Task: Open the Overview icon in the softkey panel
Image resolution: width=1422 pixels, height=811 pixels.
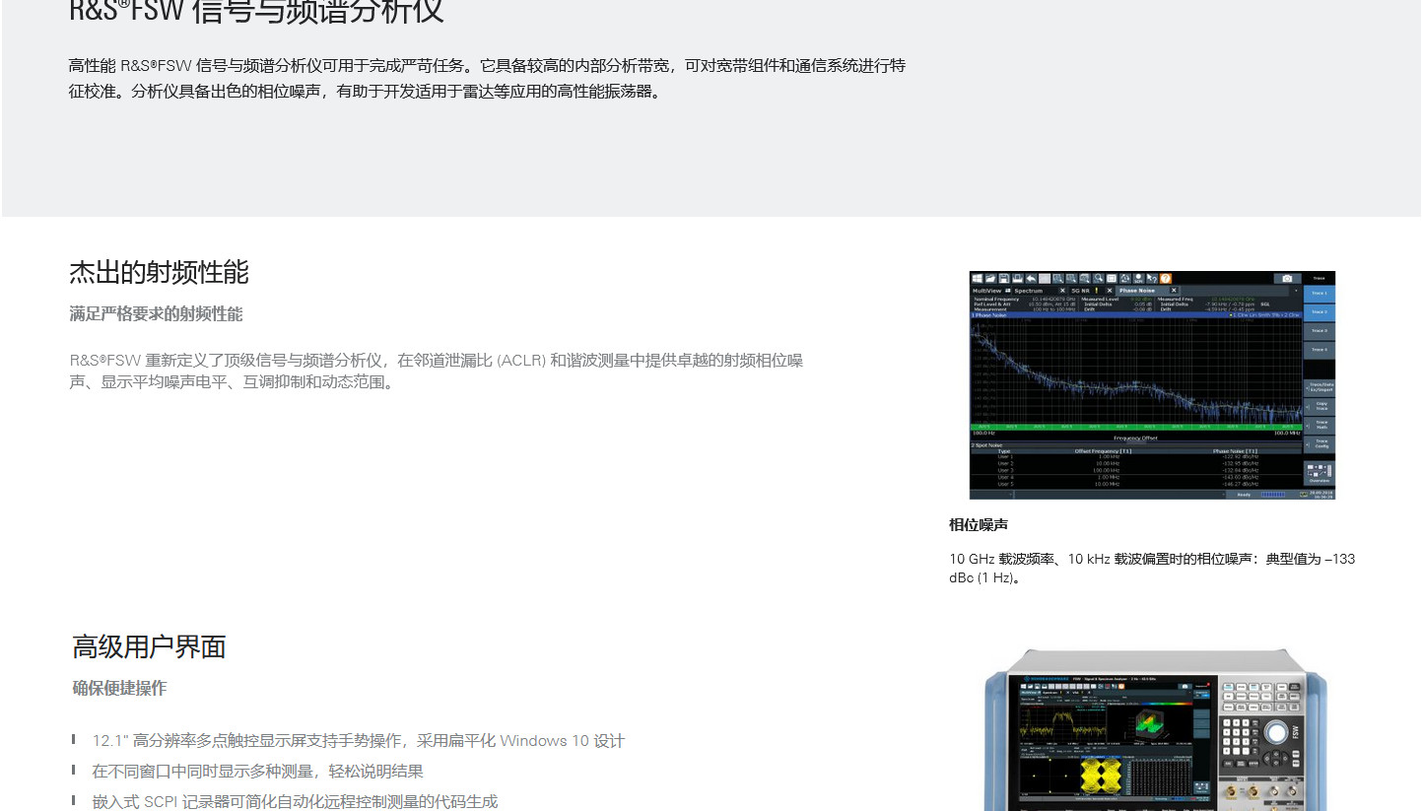Action: point(1319,473)
